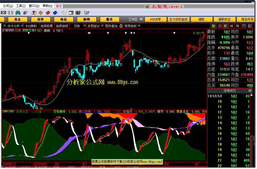The height and width of the screenshot is (169, 257).
Task: Click the trade list scrollbar up arrow
Action: [251, 95]
